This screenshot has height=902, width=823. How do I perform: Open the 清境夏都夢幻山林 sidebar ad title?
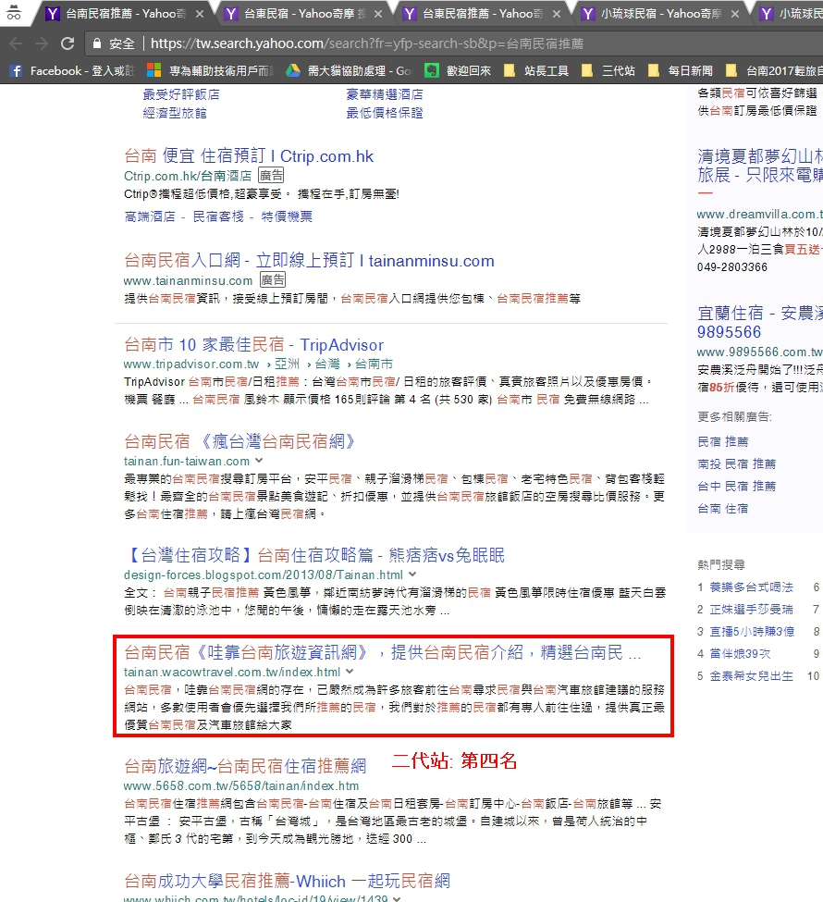pos(760,165)
